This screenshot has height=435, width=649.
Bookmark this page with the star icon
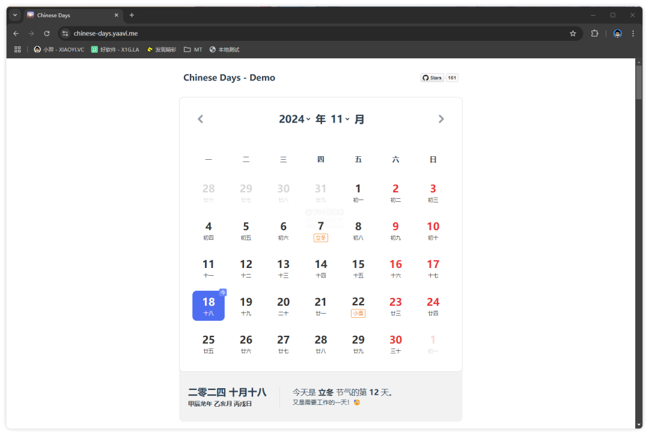573,34
